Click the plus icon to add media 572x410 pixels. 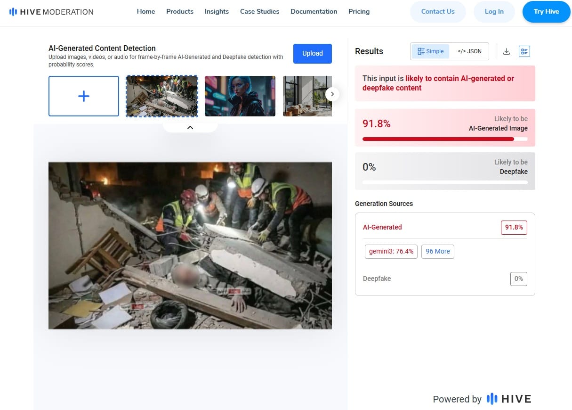(84, 96)
